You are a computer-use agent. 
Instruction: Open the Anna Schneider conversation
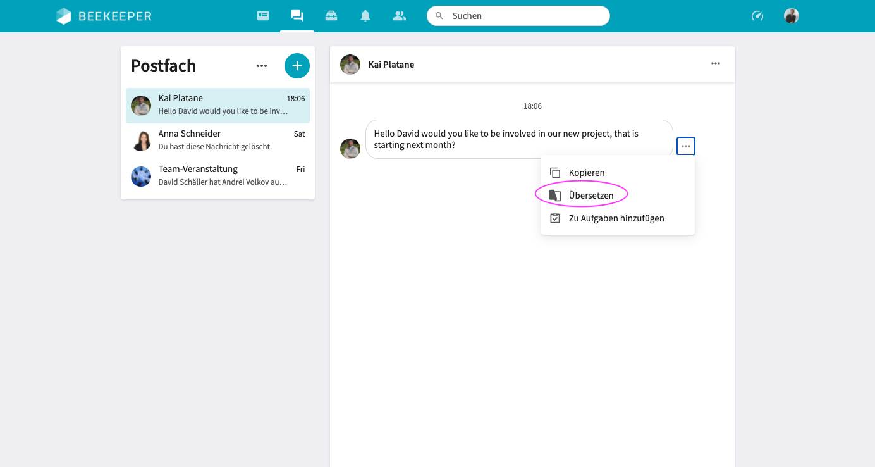coord(217,140)
